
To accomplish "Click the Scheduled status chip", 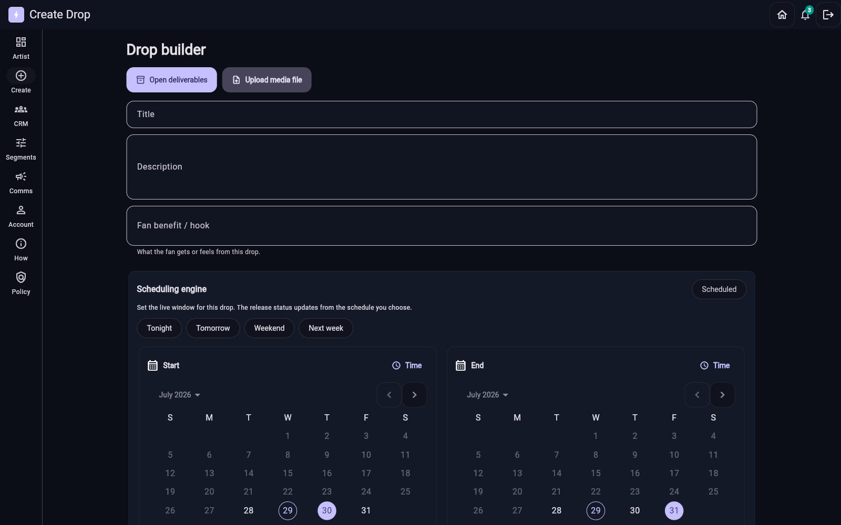I will 719,289.
